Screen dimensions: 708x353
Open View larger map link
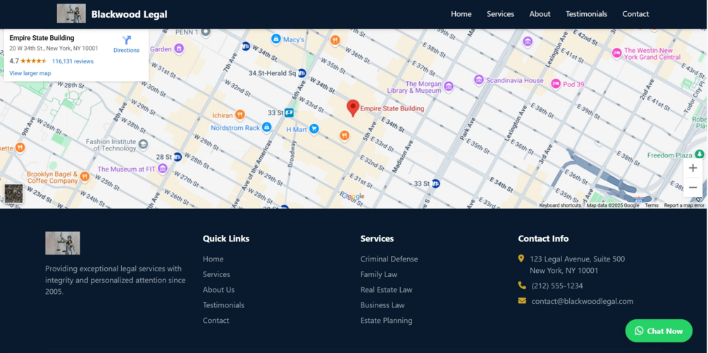click(x=30, y=74)
